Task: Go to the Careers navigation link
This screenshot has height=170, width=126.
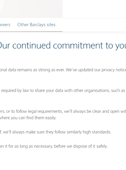Action: [x=5, y=25]
